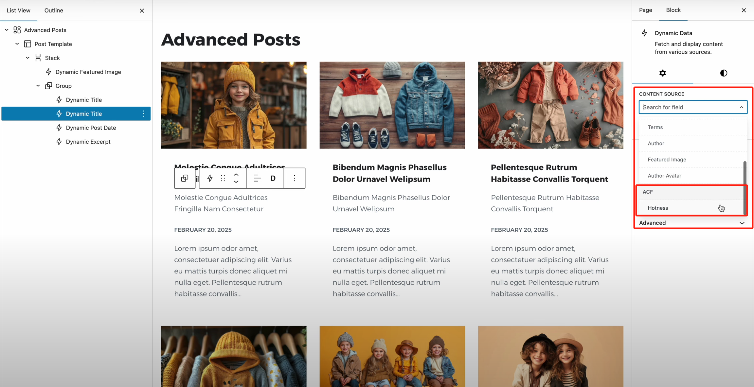Click the drag handle dots in toolbar

(x=223, y=178)
